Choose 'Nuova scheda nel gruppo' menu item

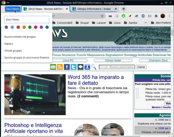pyautogui.click(x=20, y=36)
